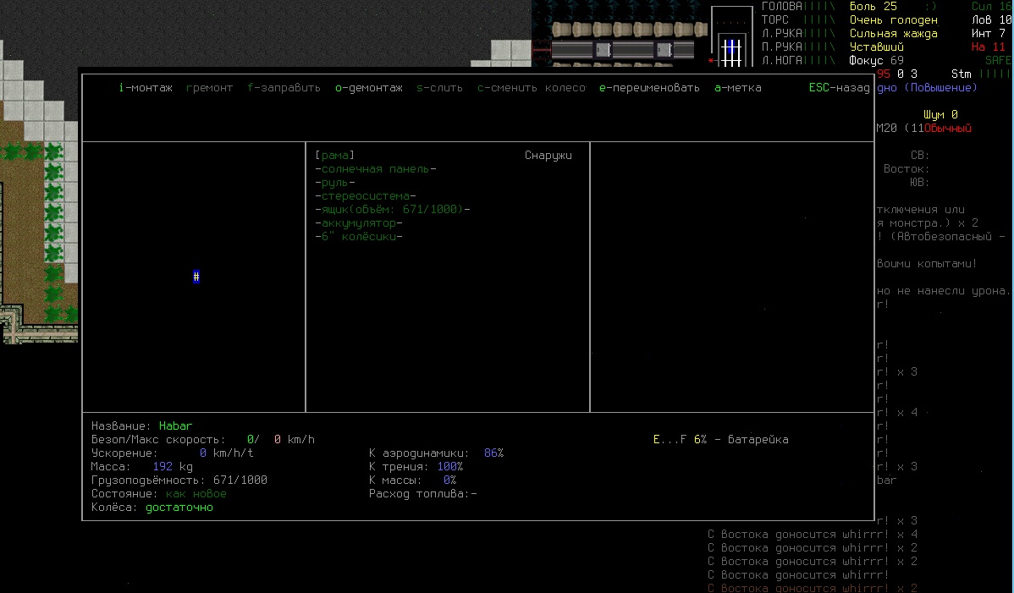The image size is (1014, 593).
Task: Click the Л.НОГА health status line
Action: (x=799, y=61)
